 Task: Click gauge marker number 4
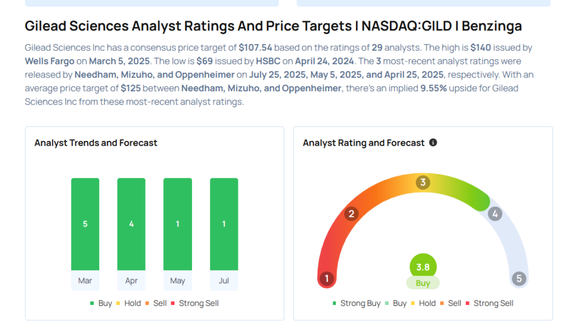[x=495, y=214]
